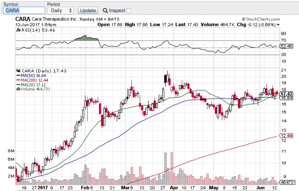Click the 2017 label on the date axis
299x191 pixels.
tap(43, 188)
